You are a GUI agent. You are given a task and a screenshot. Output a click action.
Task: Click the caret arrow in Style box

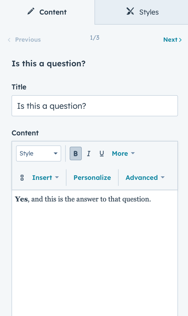(x=56, y=153)
